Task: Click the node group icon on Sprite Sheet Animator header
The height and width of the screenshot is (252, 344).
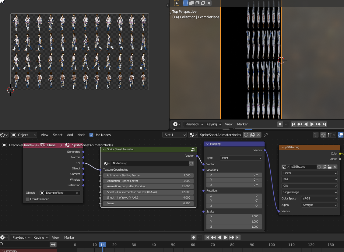Action: pyautogui.click(x=193, y=149)
